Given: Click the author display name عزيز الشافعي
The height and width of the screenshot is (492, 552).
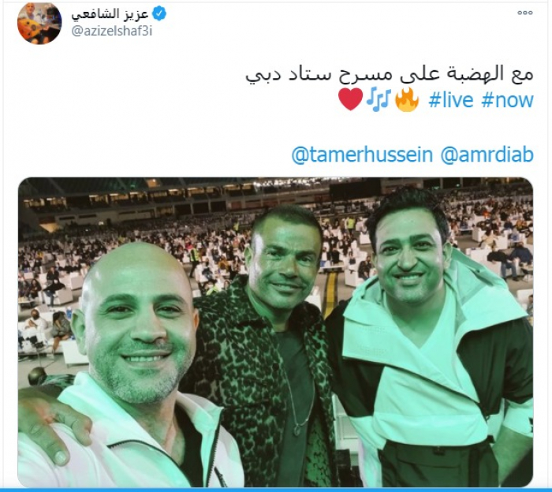Looking at the screenshot, I should (109, 14).
